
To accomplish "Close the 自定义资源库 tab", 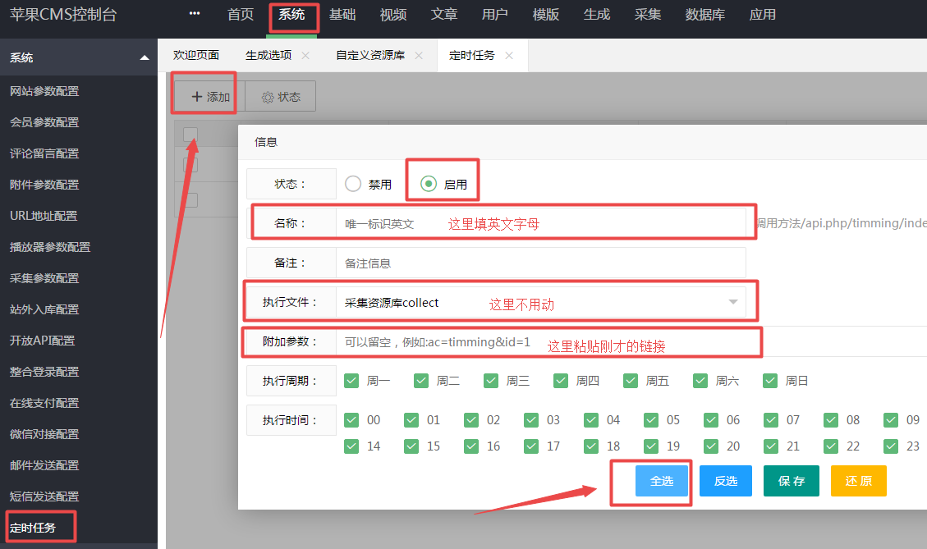I will tap(419, 56).
